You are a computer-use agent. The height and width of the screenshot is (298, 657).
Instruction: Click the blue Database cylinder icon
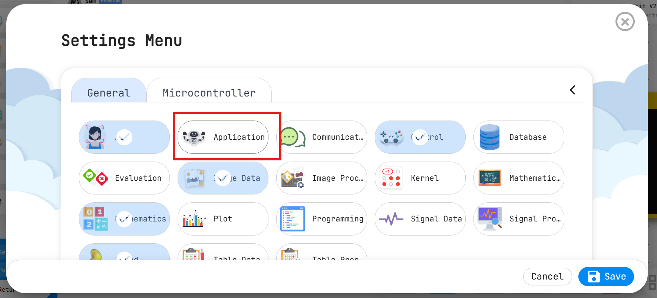(490, 137)
